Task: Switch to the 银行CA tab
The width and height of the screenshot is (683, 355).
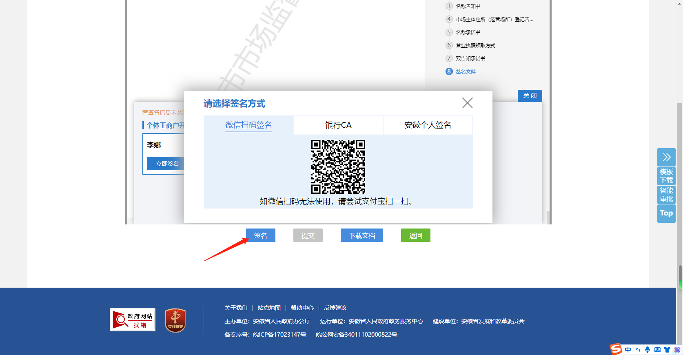Action: pos(338,125)
